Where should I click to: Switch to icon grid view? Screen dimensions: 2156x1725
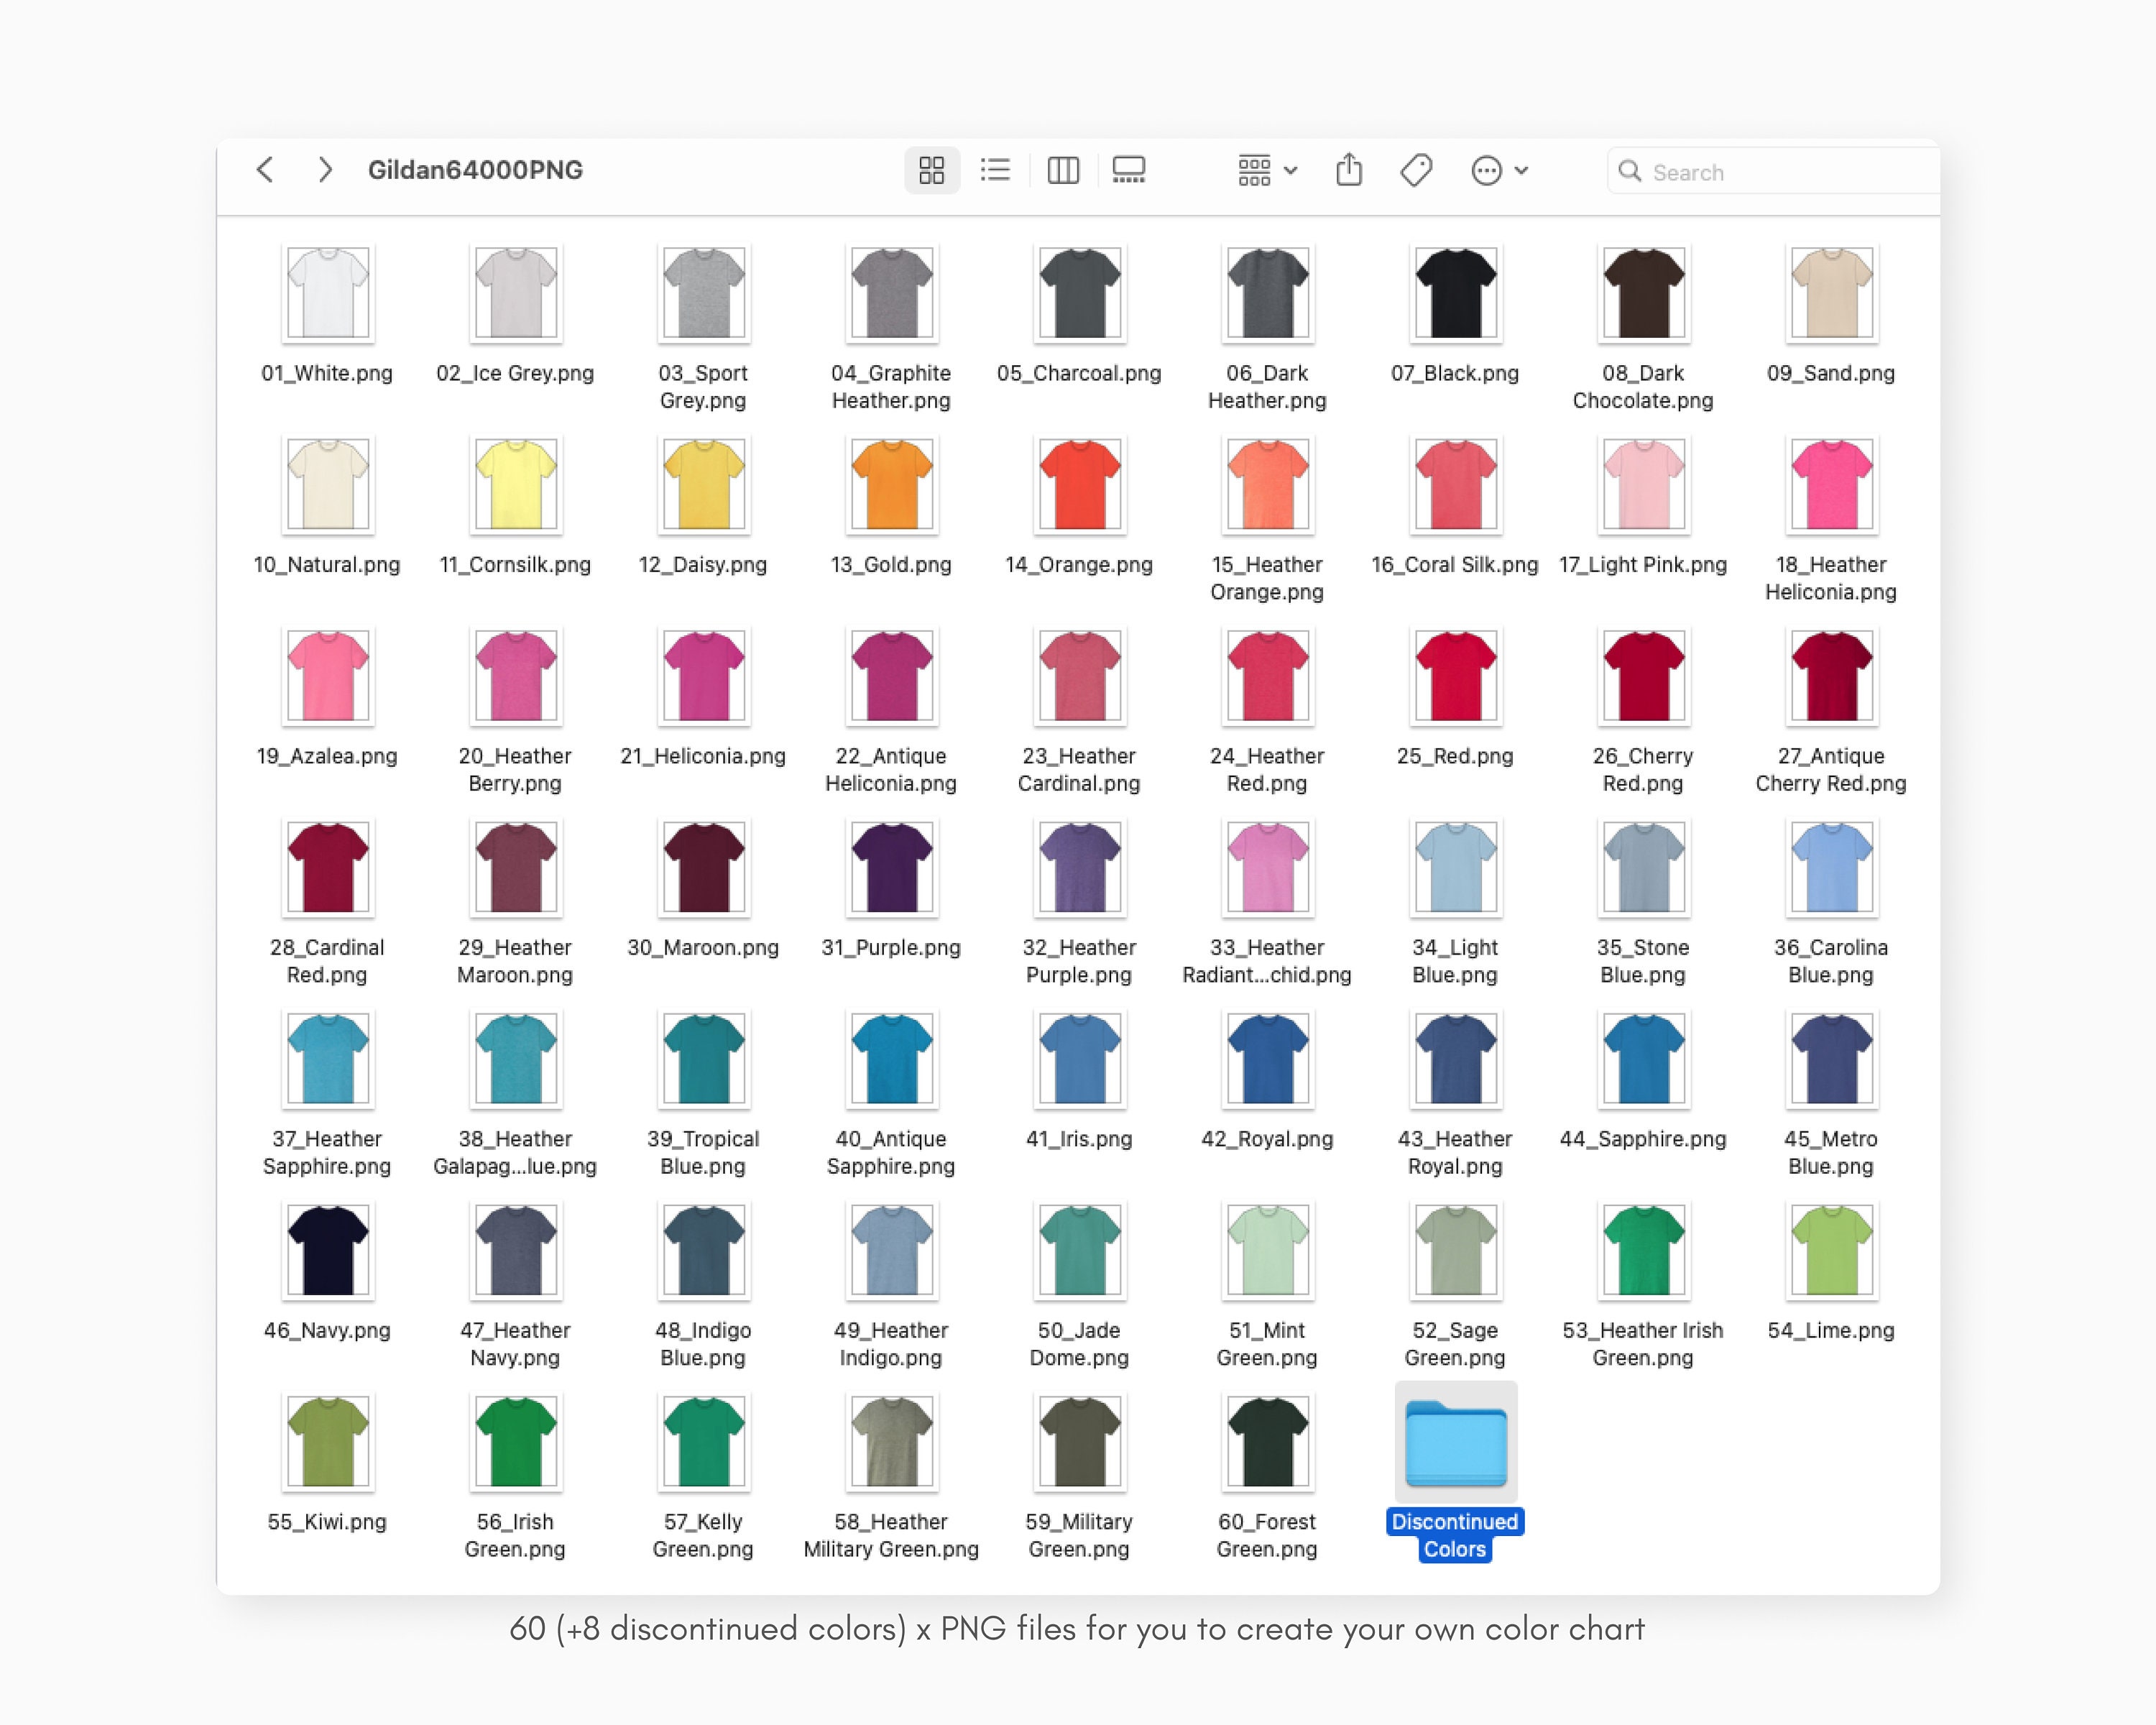pyautogui.click(x=932, y=170)
